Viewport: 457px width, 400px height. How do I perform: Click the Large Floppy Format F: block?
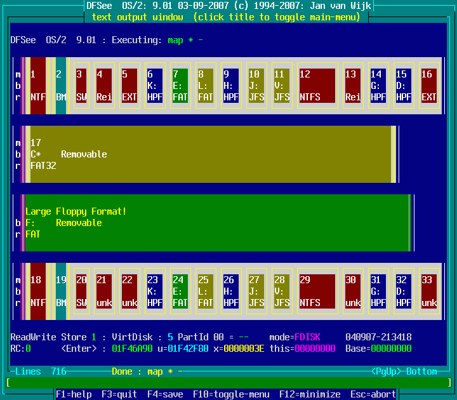point(216,223)
